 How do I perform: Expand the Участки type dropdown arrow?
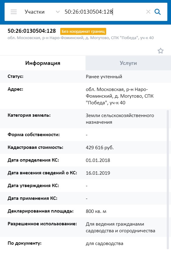(x=58, y=12)
